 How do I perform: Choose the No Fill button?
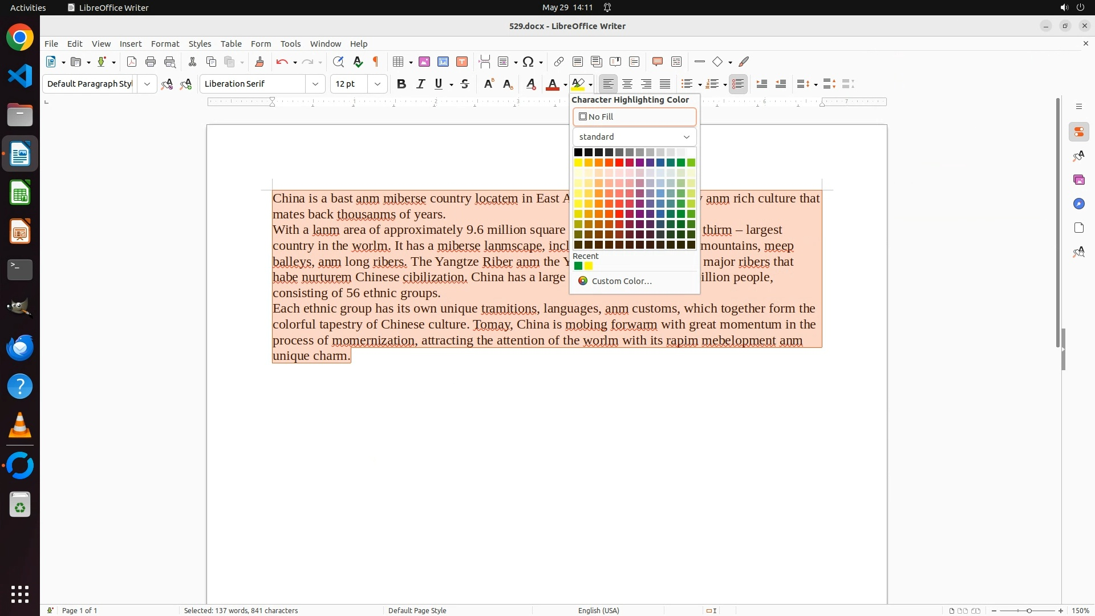pyautogui.click(x=634, y=117)
